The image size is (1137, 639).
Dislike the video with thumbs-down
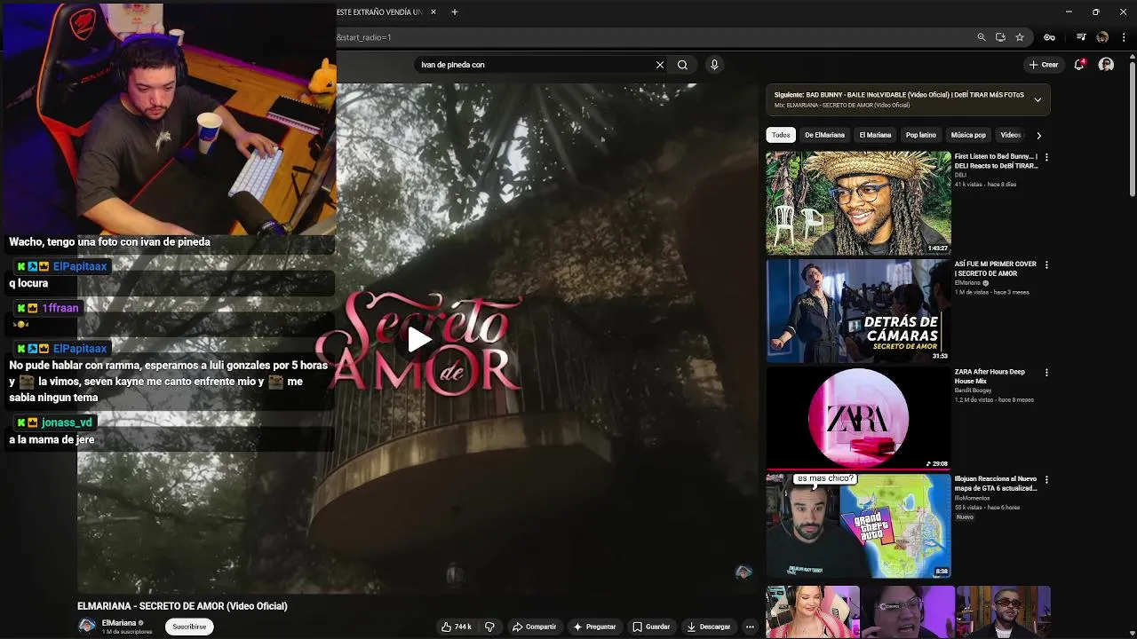(x=489, y=627)
